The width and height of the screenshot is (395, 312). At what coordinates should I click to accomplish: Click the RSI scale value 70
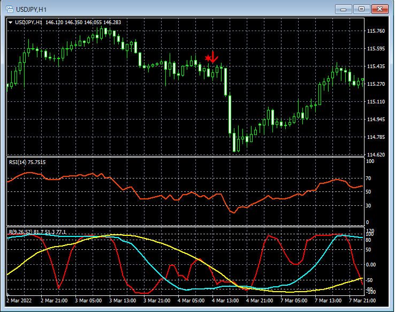pos(368,179)
